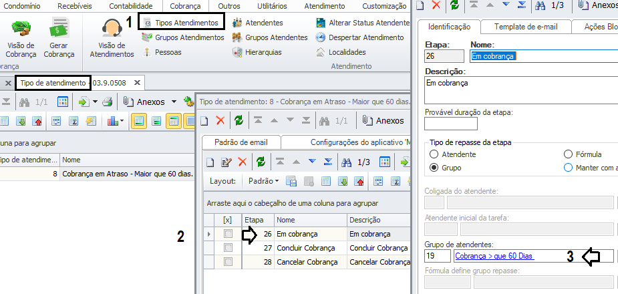This screenshot has width=618, height=294.
Task: Click new step icon in the etapas grid toolbar
Action: 211,162
